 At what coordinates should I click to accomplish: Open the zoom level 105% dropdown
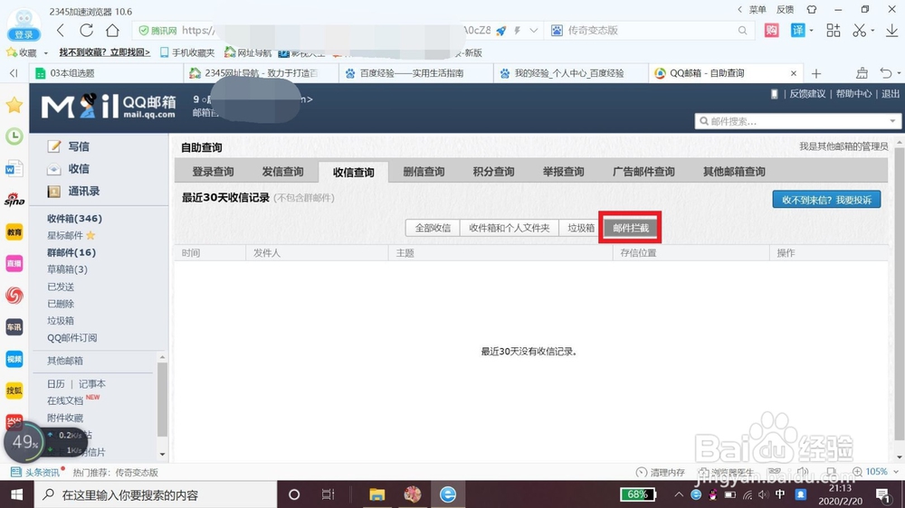pyautogui.click(x=896, y=472)
